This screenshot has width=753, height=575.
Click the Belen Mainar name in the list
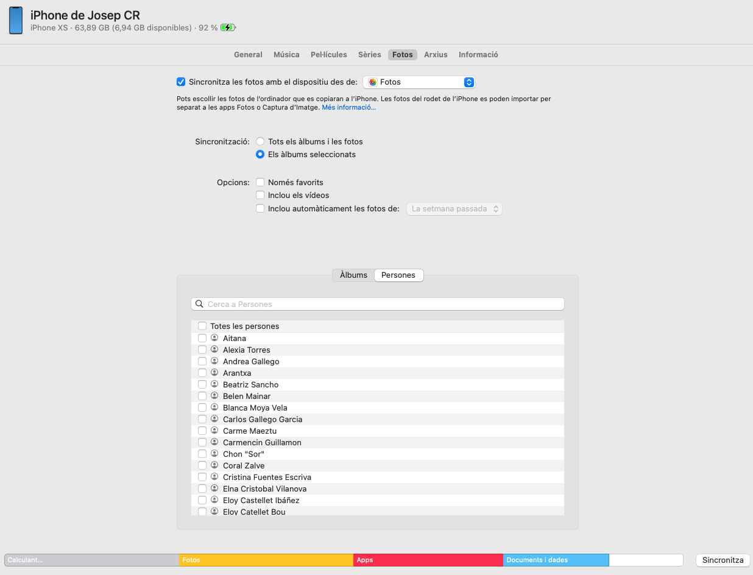[x=247, y=396]
